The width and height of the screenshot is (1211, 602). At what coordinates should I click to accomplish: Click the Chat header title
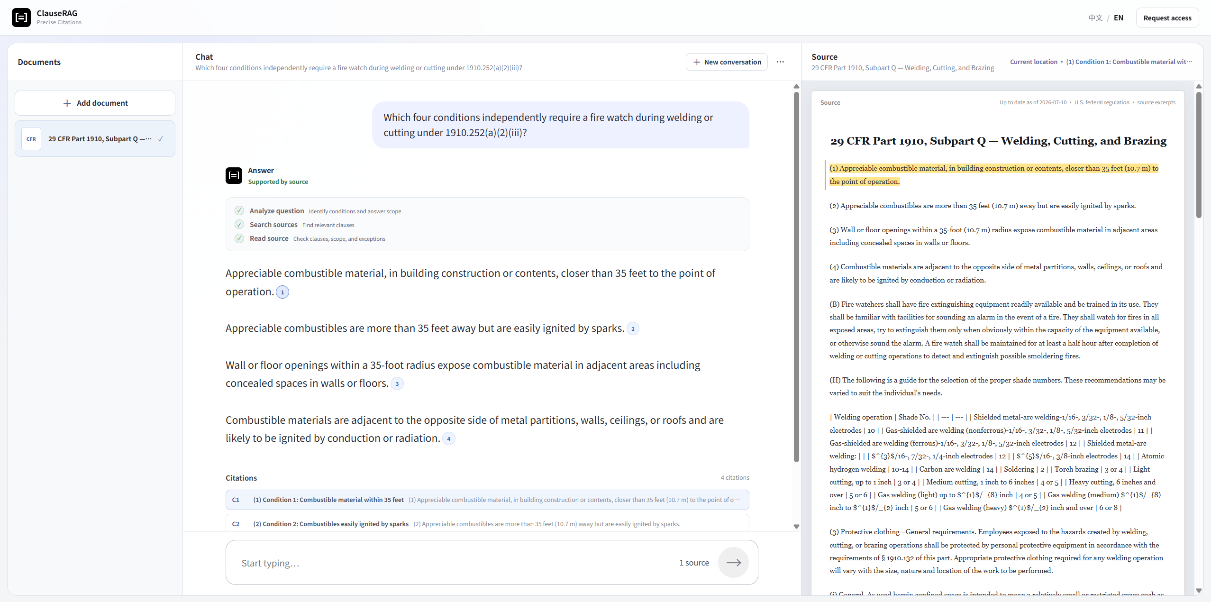click(204, 56)
